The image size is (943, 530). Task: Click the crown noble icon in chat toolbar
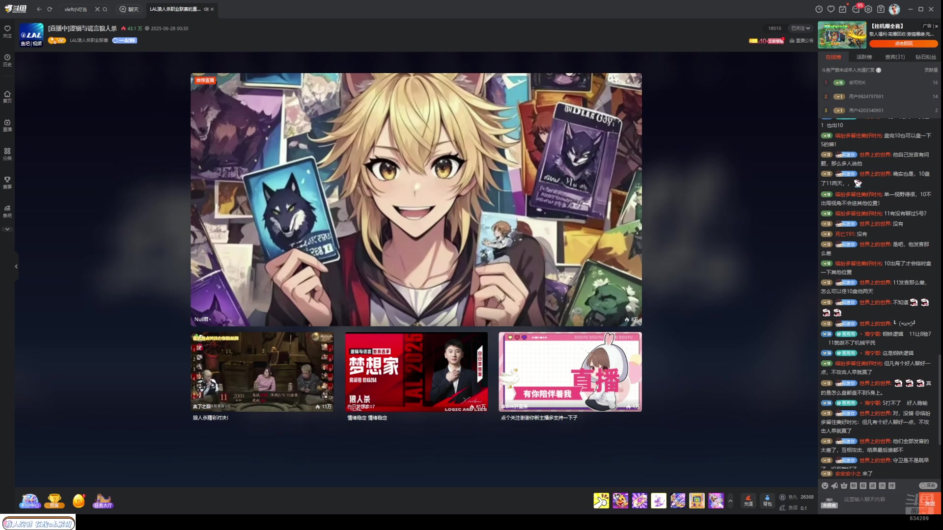click(844, 485)
